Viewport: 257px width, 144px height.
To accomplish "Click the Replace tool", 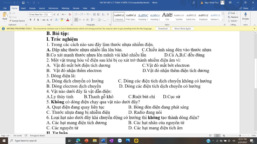I will pos(233,17).
